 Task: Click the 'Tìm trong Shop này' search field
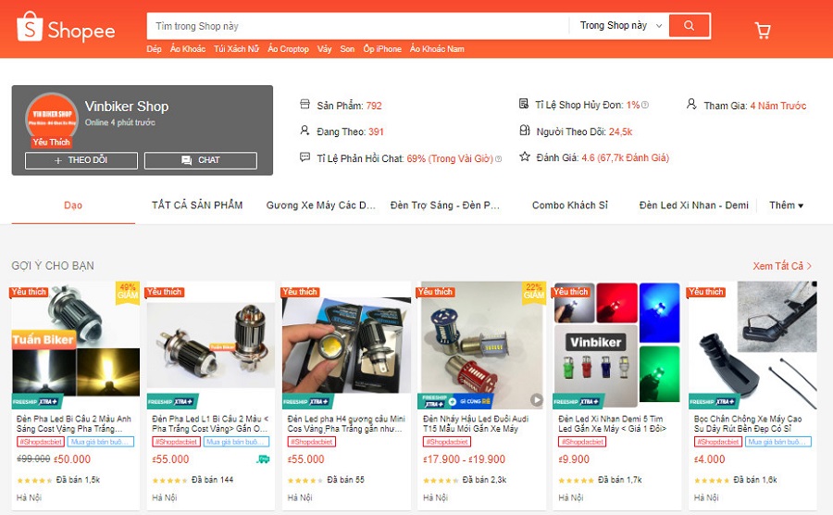click(357, 26)
